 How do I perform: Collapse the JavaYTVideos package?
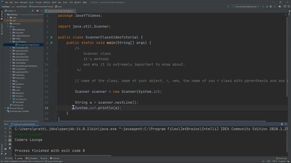pyautogui.click(x=10, y=42)
